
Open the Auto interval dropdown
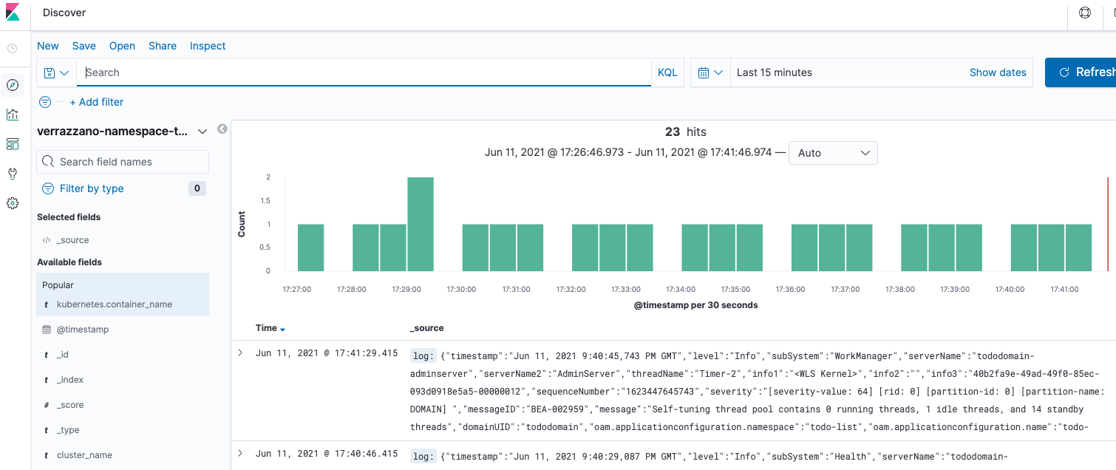(x=833, y=153)
